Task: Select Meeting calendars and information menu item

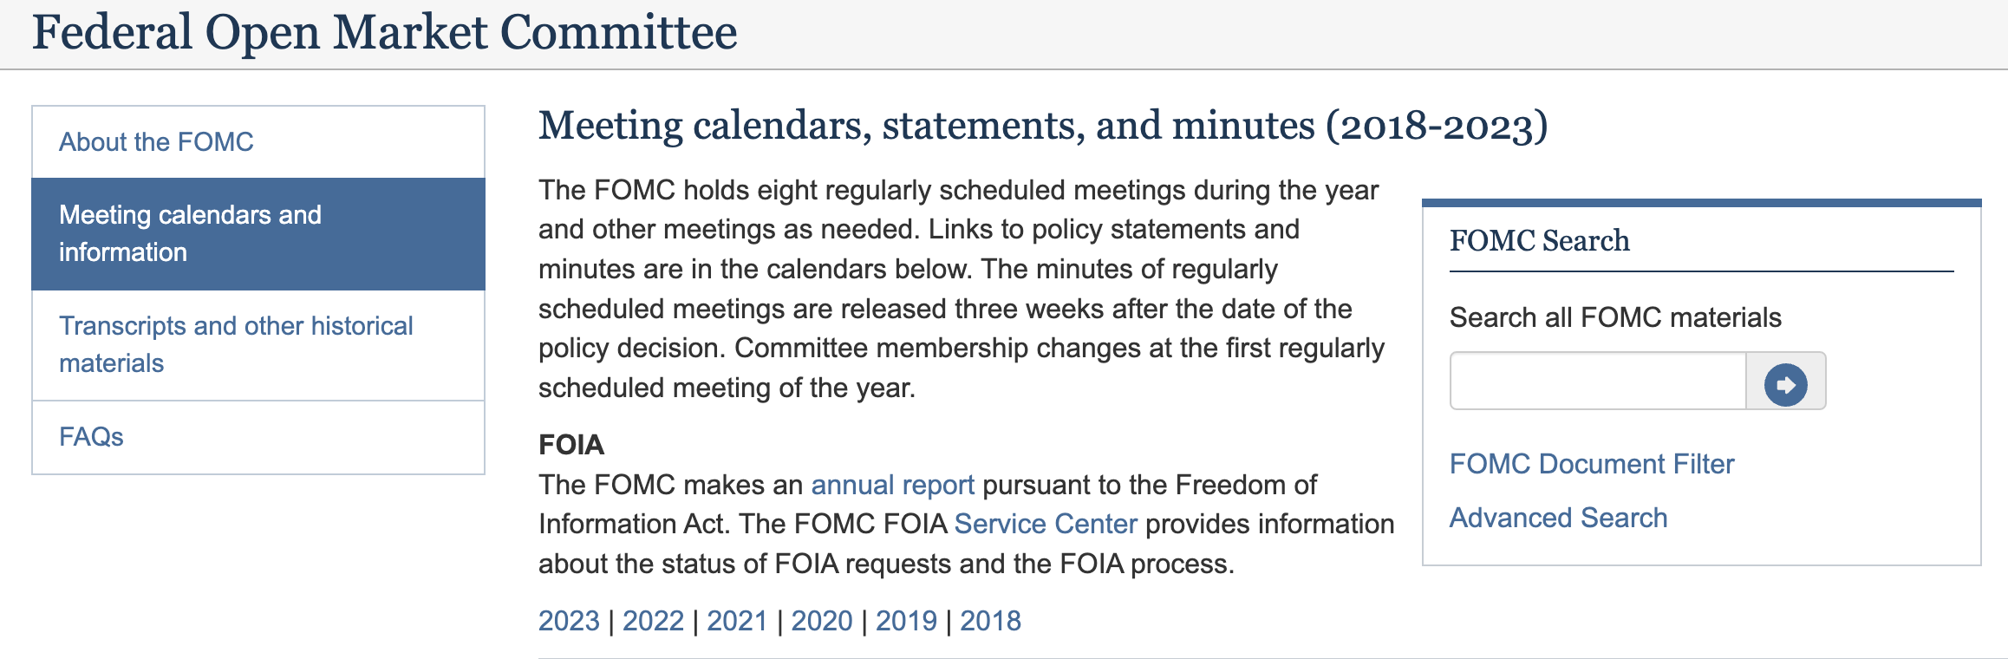Action: 190,233
